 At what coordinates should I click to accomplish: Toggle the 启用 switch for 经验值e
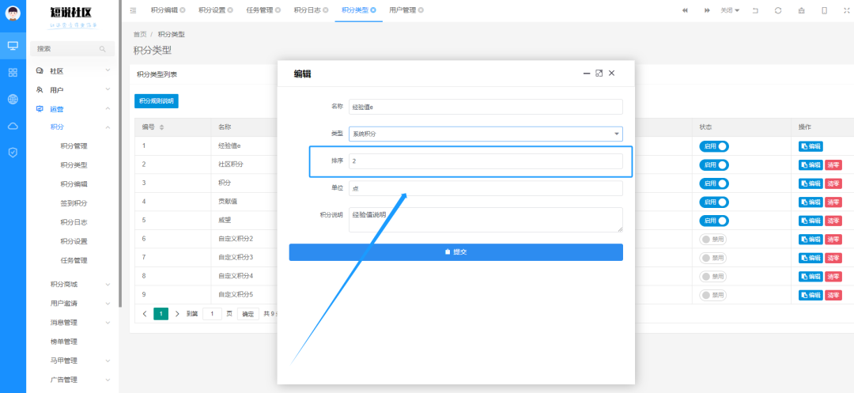(x=714, y=146)
